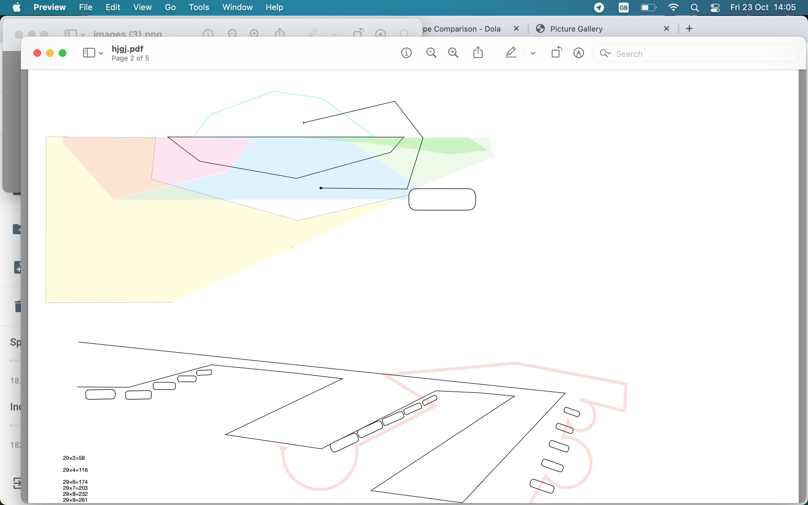Click the hjgj.pdf document title

128,49
